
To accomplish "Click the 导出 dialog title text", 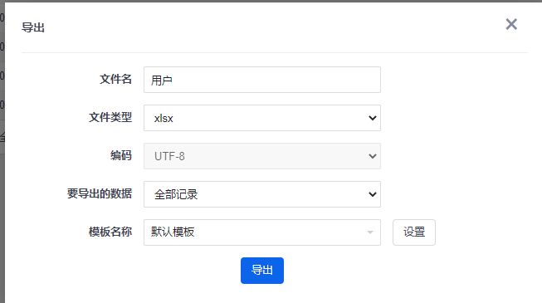I will click(x=33, y=27).
